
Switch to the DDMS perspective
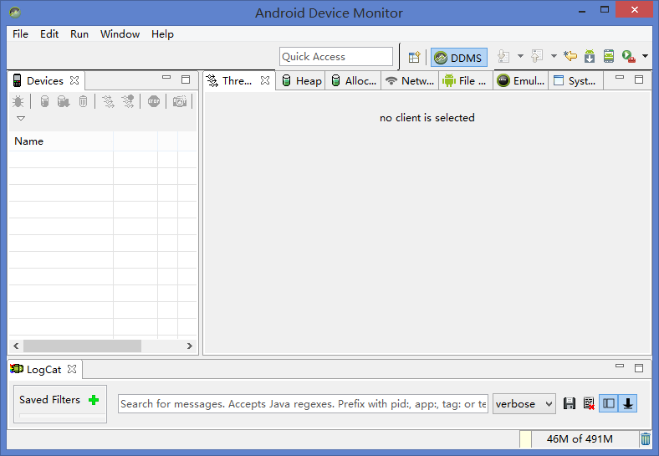click(459, 57)
